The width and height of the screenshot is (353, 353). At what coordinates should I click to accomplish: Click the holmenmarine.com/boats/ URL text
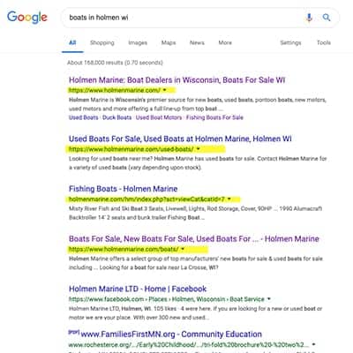124,249
